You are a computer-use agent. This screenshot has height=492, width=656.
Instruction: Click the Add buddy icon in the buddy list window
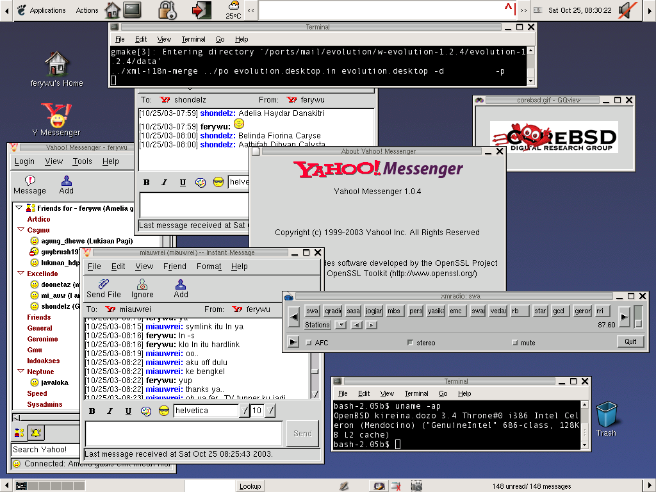(66, 184)
